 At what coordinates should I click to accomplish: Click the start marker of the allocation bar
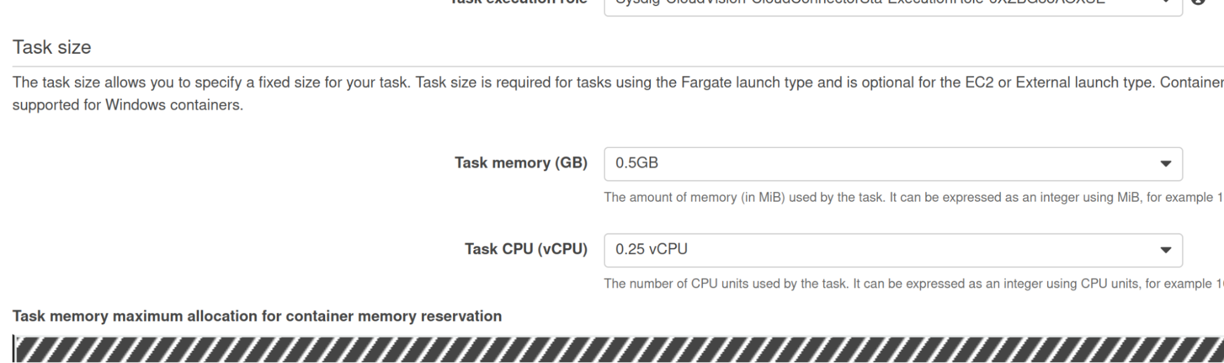pos(13,349)
